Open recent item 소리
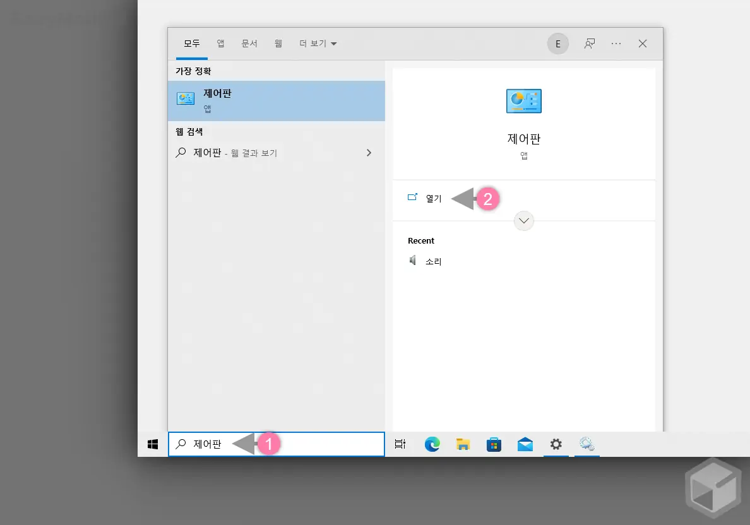Viewport: 750px width, 525px height. [433, 261]
